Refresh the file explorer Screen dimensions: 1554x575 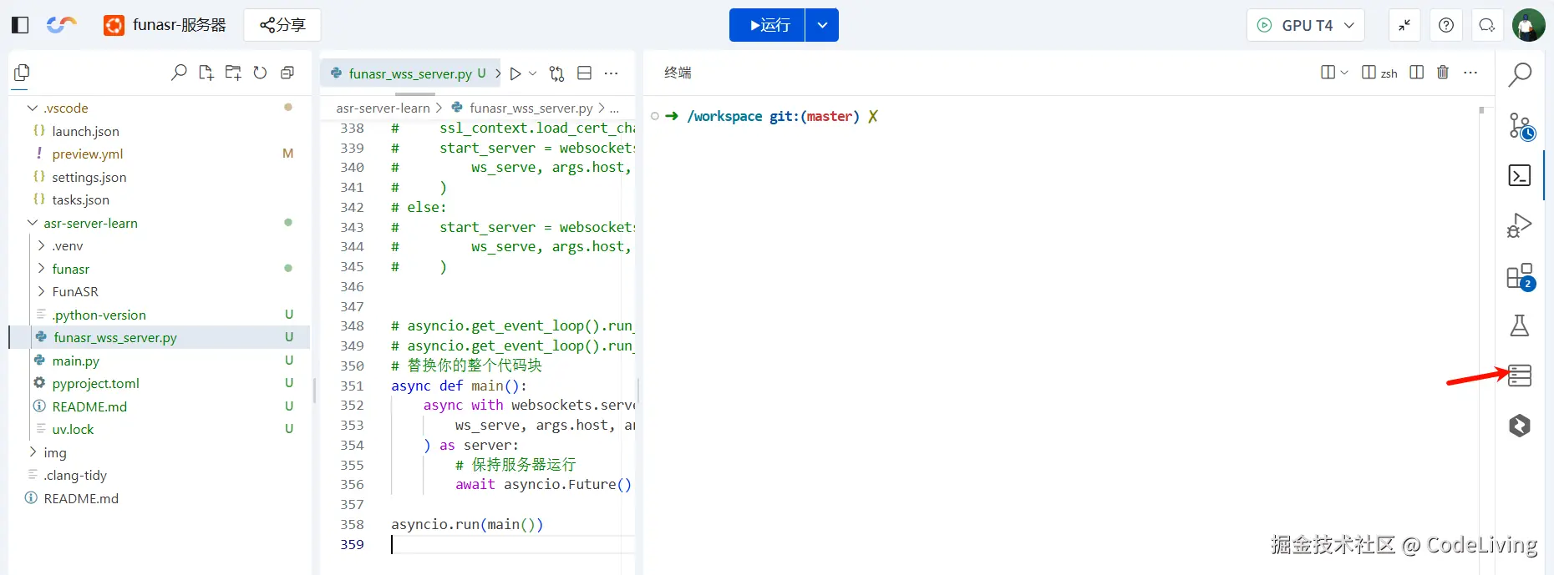(x=260, y=73)
